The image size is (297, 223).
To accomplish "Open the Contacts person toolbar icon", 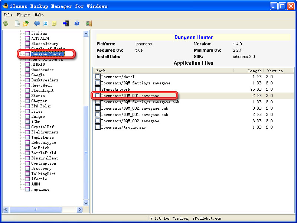I will coord(46,23).
